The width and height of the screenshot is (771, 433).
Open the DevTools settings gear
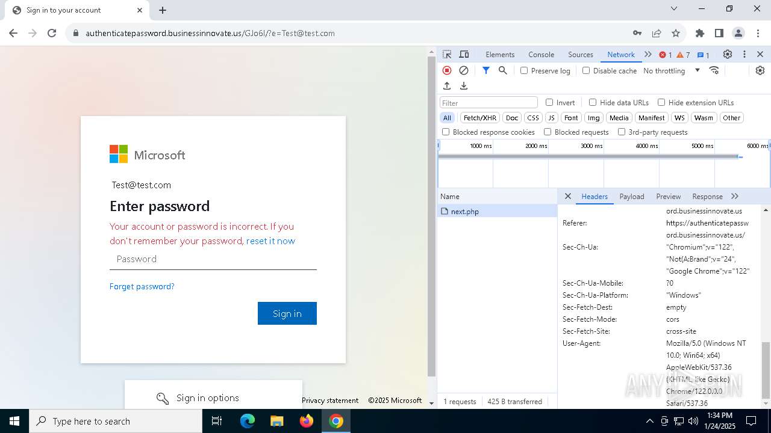tap(728, 54)
